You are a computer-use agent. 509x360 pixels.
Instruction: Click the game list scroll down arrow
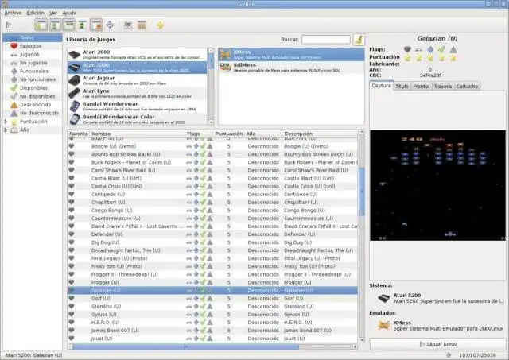coord(362,340)
